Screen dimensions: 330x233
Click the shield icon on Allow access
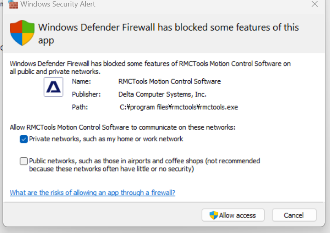click(x=214, y=215)
